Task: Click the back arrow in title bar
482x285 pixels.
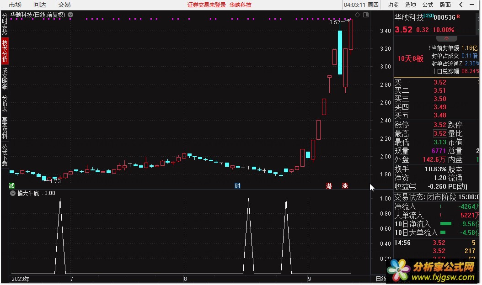Action: [x=461, y=5]
